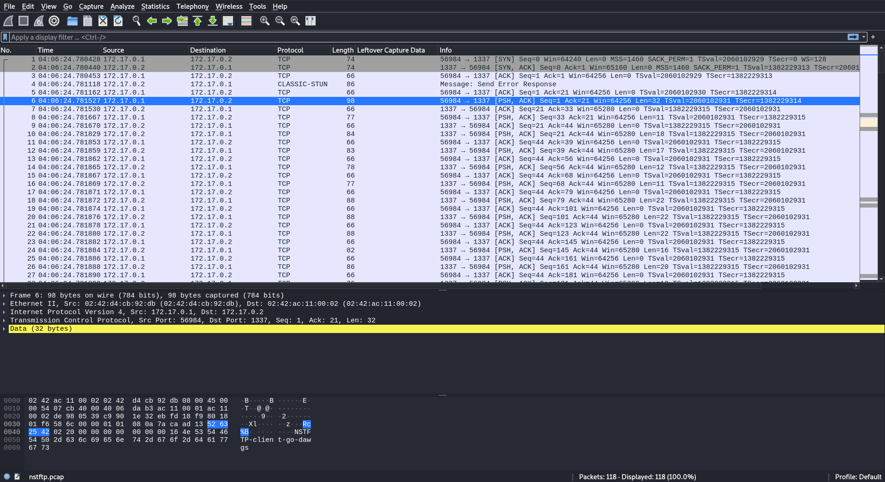The width and height of the screenshot is (885, 482).
Task: Save this capture file
Action: [x=88, y=21]
